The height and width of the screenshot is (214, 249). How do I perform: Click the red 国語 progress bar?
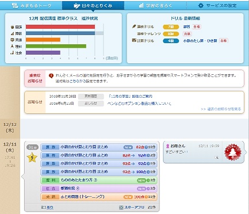click(60, 26)
